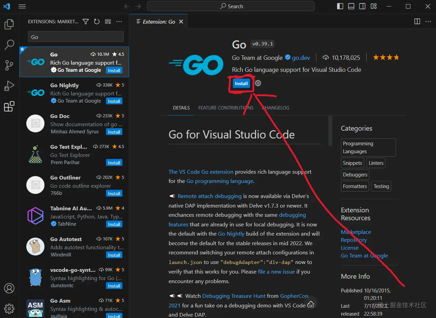436x318 pixels.
Task: Install the Go Autotest extension
Action: pyautogui.click(x=114, y=255)
